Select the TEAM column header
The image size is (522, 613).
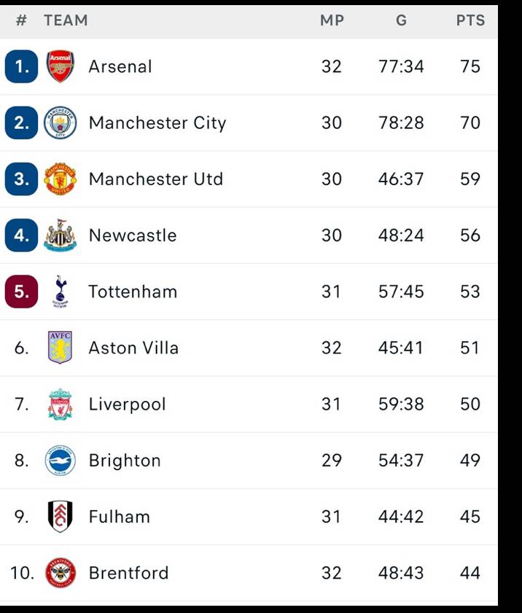click(66, 20)
